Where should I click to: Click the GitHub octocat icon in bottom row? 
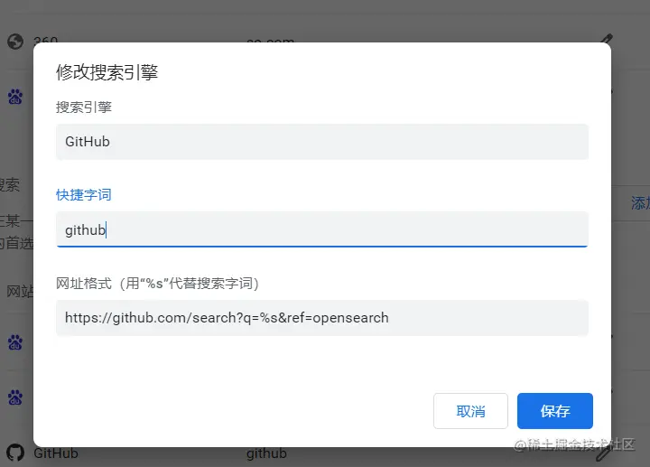tap(14, 453)
